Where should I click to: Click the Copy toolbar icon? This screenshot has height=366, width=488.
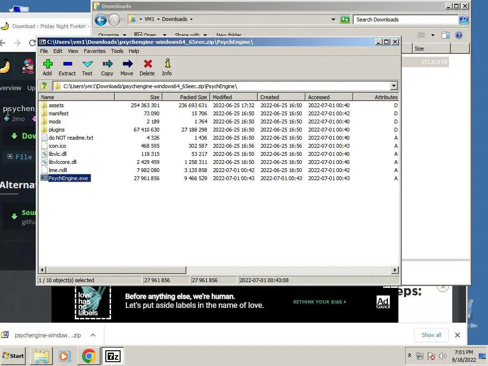[x=107, y=68]
